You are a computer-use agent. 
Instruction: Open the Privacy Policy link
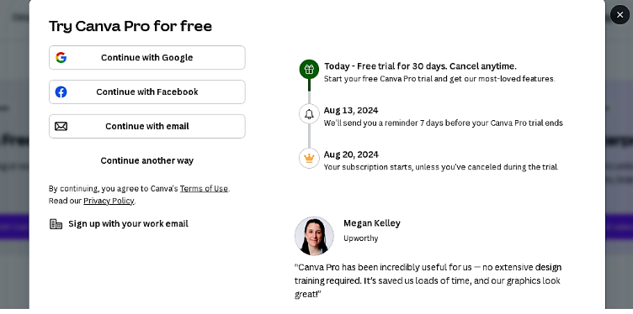(109, 201)
